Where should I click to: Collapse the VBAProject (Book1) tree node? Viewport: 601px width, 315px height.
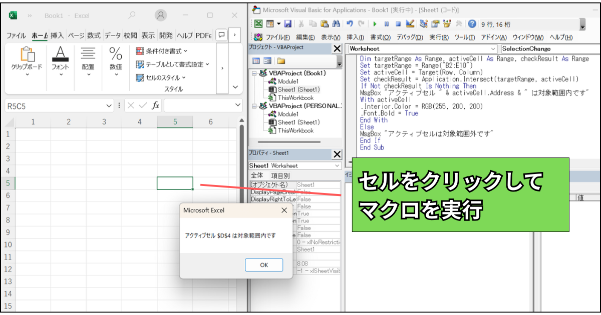(255, 73)
